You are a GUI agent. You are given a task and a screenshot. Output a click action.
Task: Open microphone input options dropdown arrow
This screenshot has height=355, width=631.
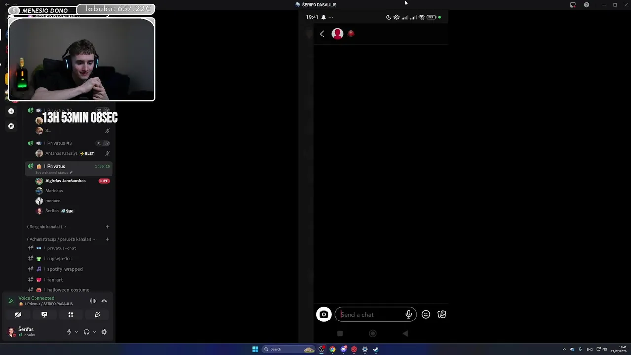tap(76, 332)
